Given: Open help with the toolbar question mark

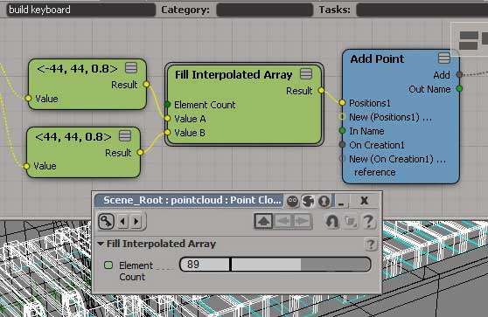Looking at the screenshot, I should click(x=368, y=222).
